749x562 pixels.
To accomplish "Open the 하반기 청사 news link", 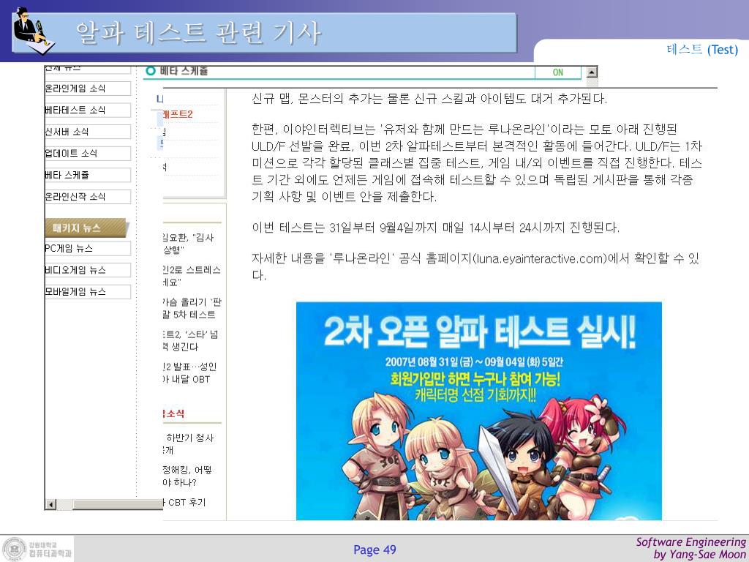I will coord(189,444).
